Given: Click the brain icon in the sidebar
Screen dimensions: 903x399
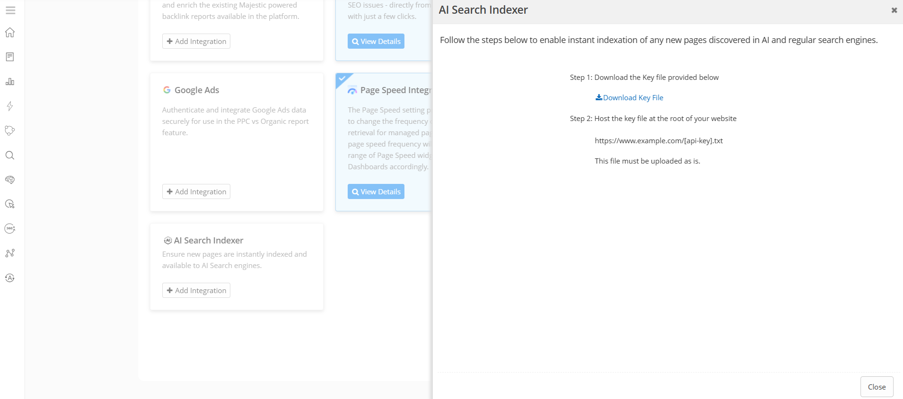Looking at the screenshot, I should (10, 180).
